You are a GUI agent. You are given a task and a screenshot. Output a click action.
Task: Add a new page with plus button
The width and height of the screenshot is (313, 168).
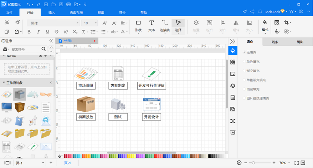[x=51, y=163]
